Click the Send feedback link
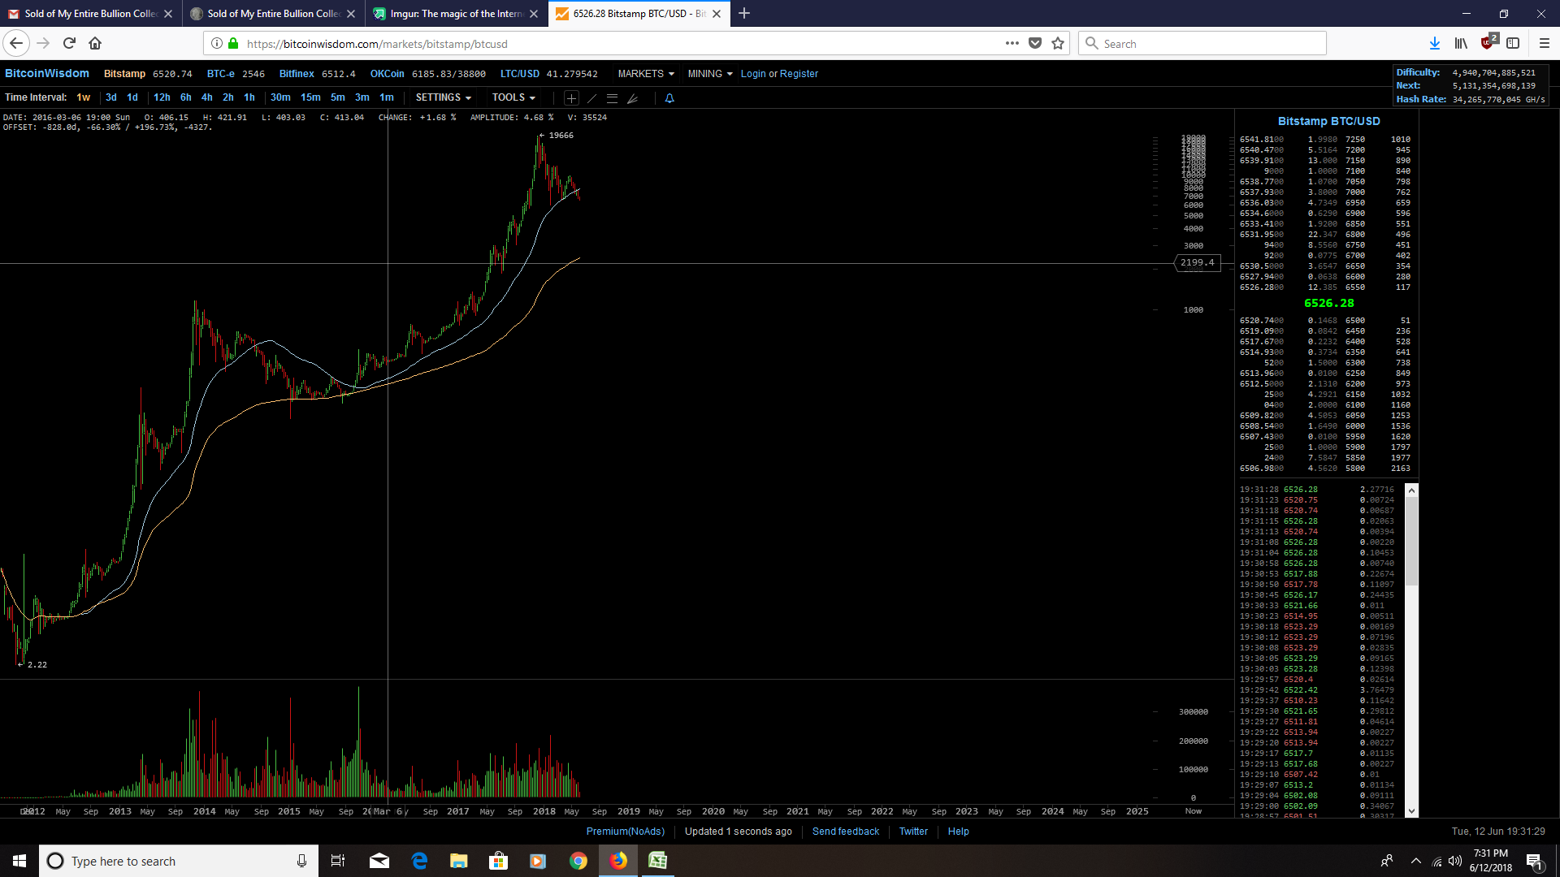This screenshot has width=1560, height=877. [x=845, y=832]
